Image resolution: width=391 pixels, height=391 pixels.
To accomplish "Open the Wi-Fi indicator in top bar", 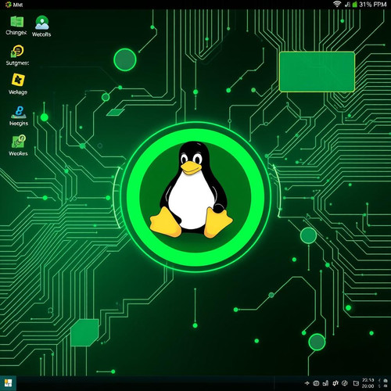I will point(337,4).
